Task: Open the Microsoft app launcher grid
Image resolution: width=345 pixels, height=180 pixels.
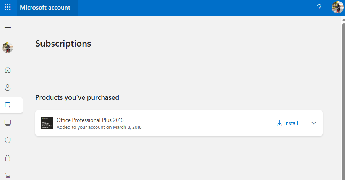Action: [8, 8]
